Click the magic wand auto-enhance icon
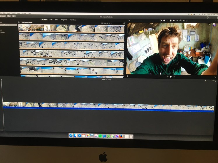Screen dimensions: 218x163 (x=129, y=20)
